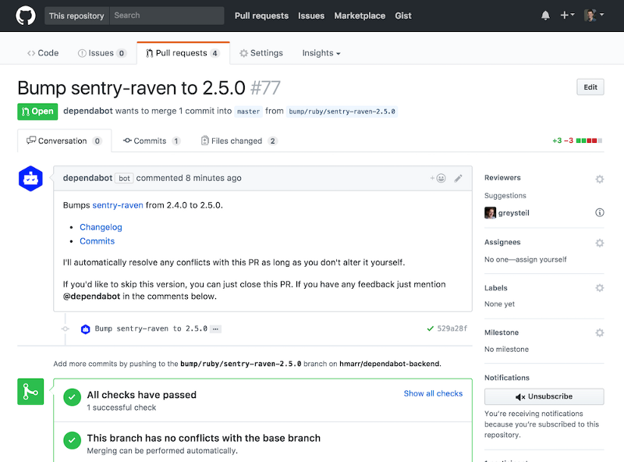624x462 pixels.
Task: Unsubscribe from this thread's notifications
Action: 544,396
